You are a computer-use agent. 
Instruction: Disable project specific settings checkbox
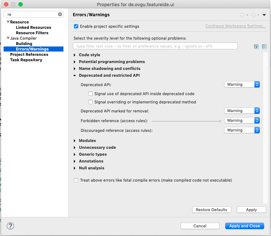click(76, 26)
